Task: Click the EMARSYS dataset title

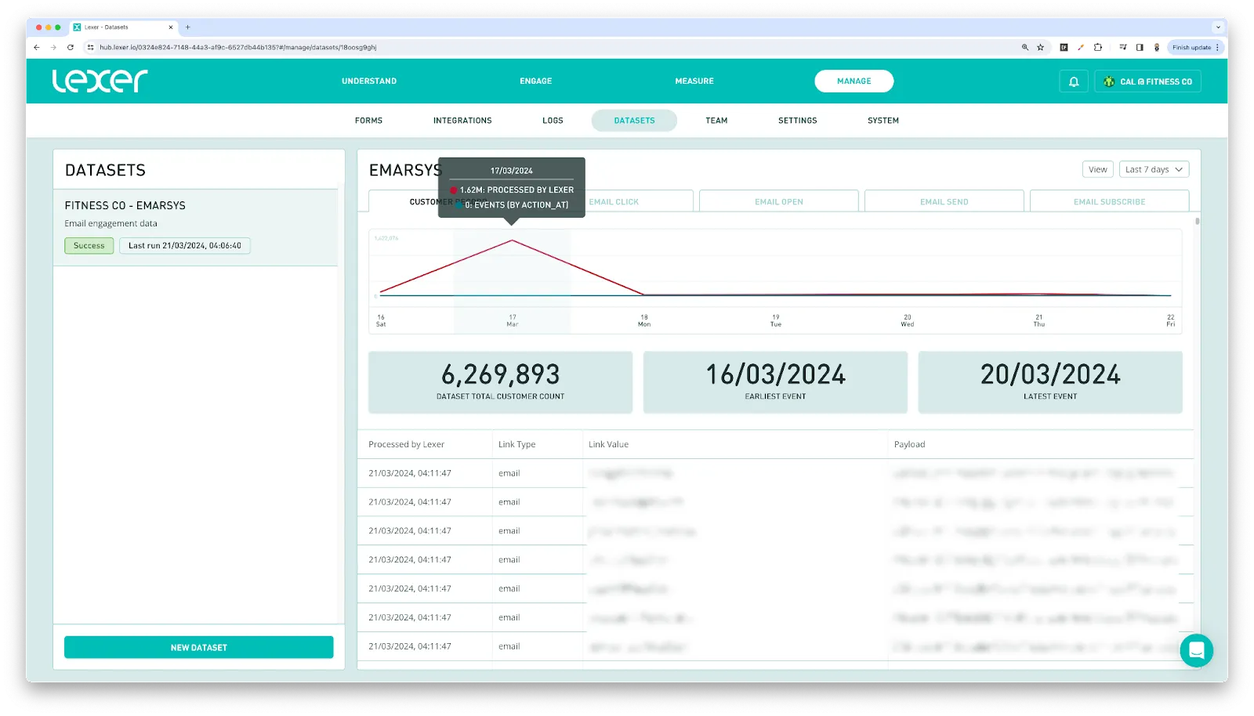Action: point(405,170)
